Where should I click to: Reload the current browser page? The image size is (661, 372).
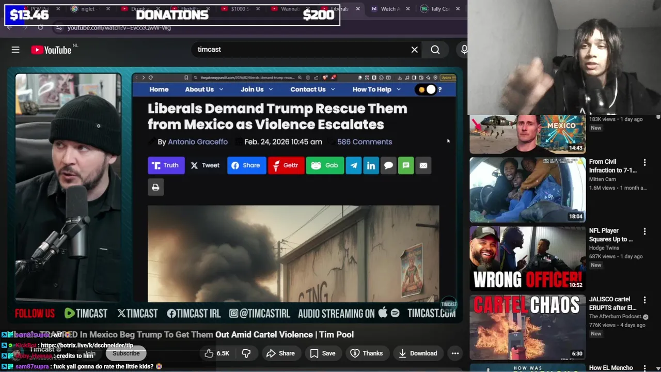pyautogui.click(x=40, y=27)
